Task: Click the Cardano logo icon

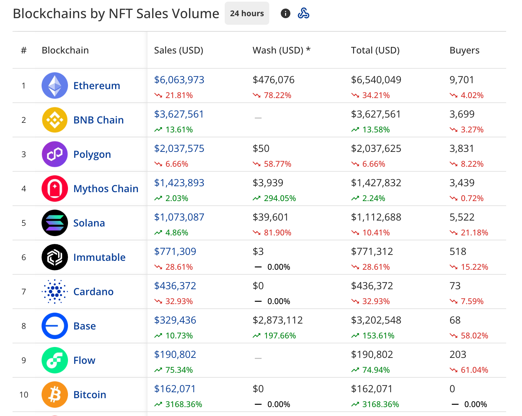Action: tap(55, 292)
